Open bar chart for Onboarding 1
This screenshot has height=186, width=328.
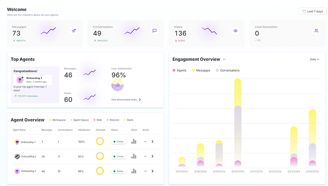coord(134,142)
